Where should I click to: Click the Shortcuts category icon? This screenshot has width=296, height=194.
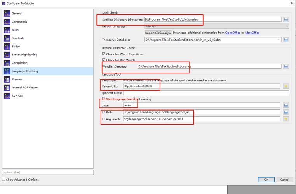point(7,38)
